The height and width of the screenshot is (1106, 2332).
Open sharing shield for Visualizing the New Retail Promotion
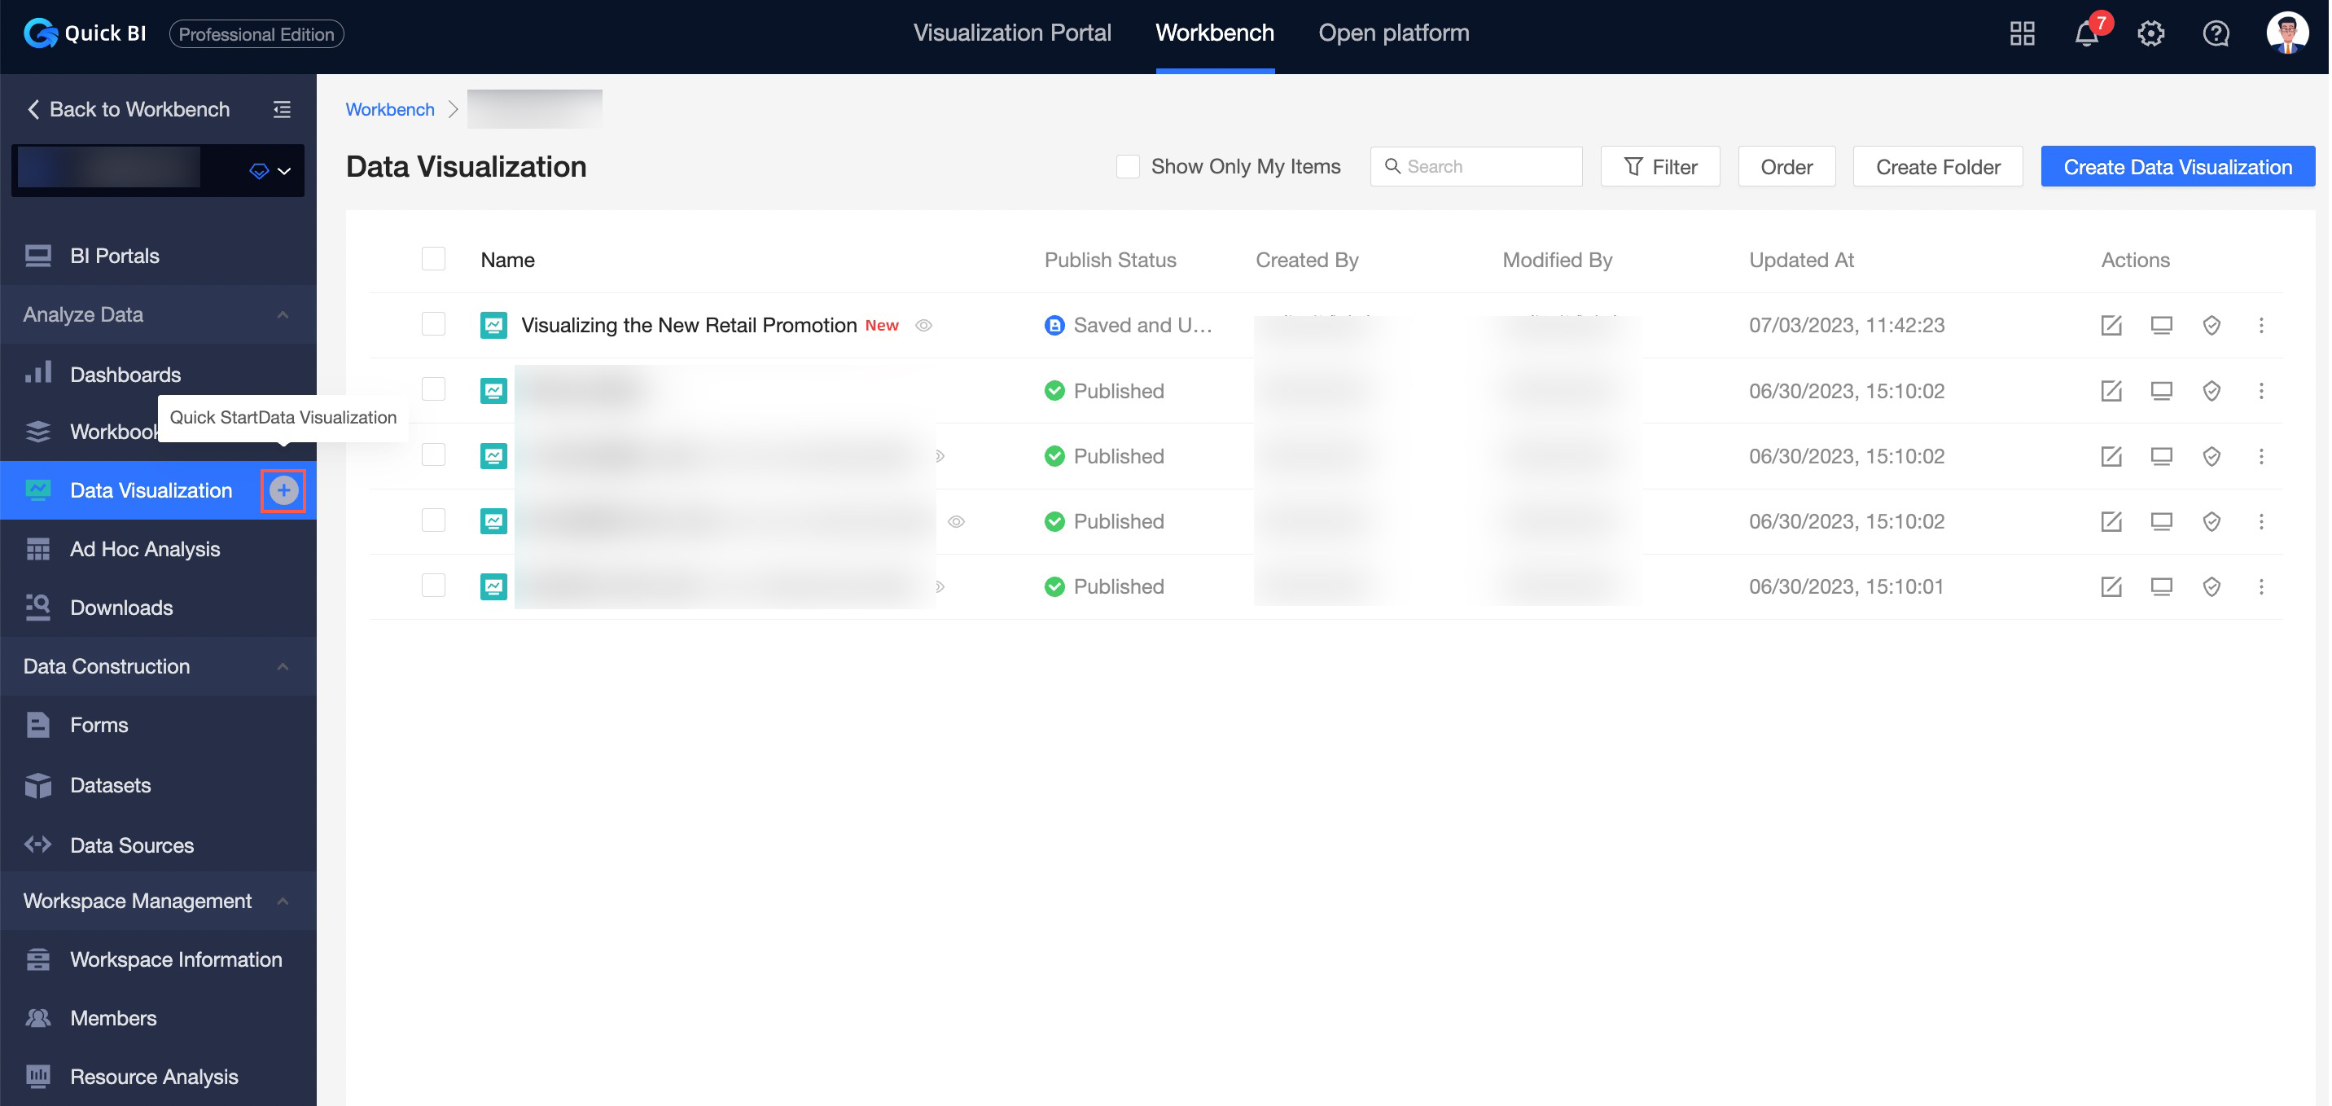coord(2211,325)
